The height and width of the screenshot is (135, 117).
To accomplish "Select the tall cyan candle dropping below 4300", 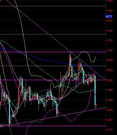I will (95, 91).
